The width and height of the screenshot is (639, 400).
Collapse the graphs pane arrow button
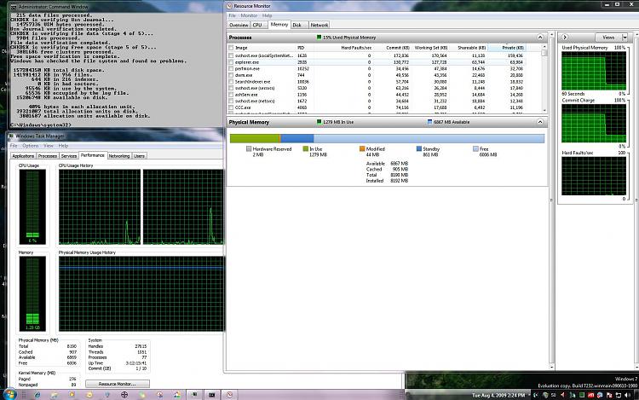click(x=564, y=38)
